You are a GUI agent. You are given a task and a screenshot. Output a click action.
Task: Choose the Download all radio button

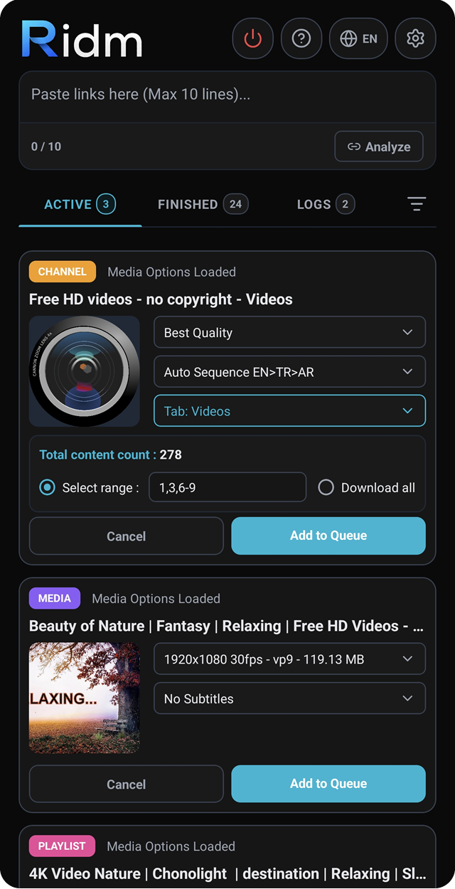pyautogui.click(x=326, y=488)
